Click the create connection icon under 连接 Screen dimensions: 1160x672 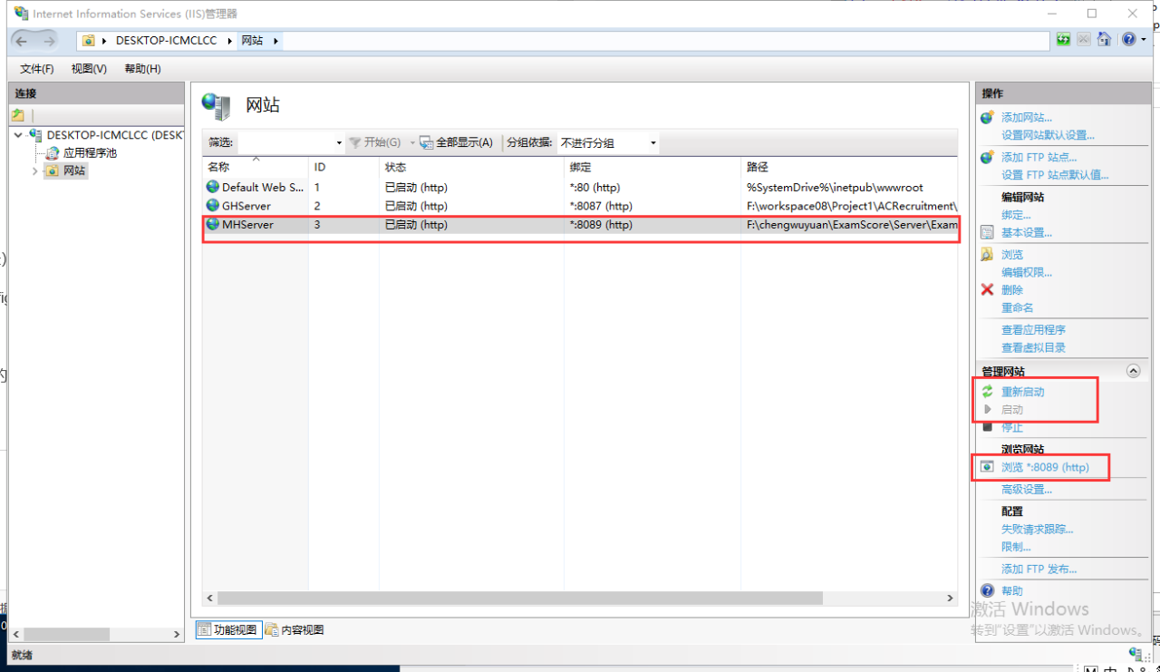tap(18, 115)
